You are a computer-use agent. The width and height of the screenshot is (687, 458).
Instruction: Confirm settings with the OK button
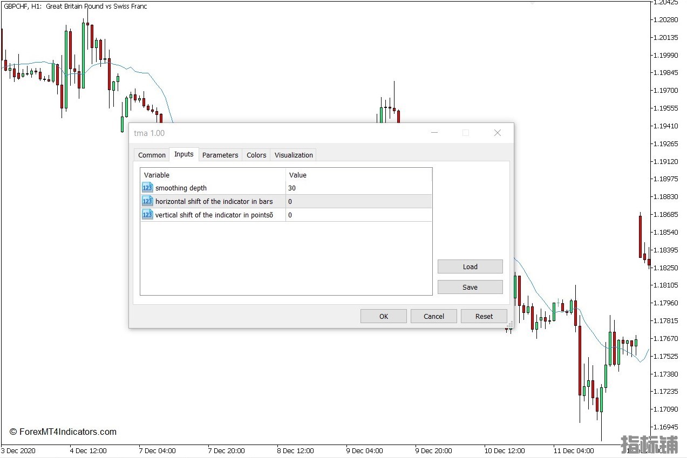click(383, 316)
